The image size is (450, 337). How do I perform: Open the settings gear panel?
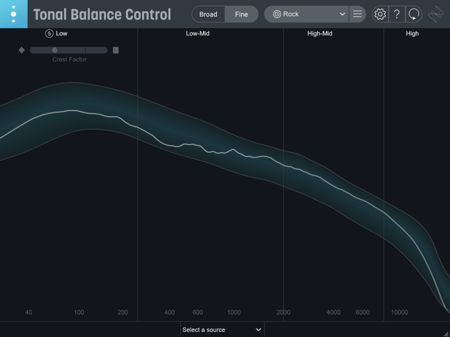(380, 14)
